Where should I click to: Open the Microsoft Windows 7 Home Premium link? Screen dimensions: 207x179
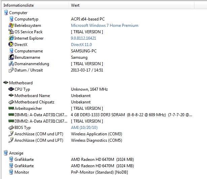tap(105, 26)
